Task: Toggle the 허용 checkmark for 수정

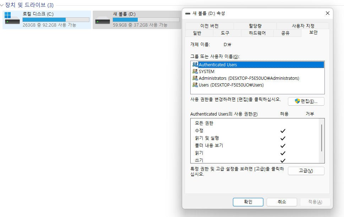Action: [x=283, y=130]
